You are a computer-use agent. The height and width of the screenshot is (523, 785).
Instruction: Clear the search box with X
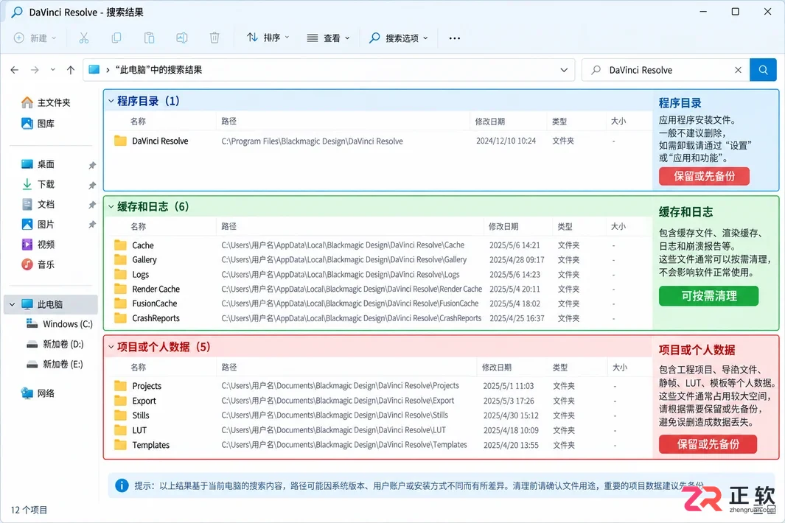pyautogui.click(x=738, y=70)
